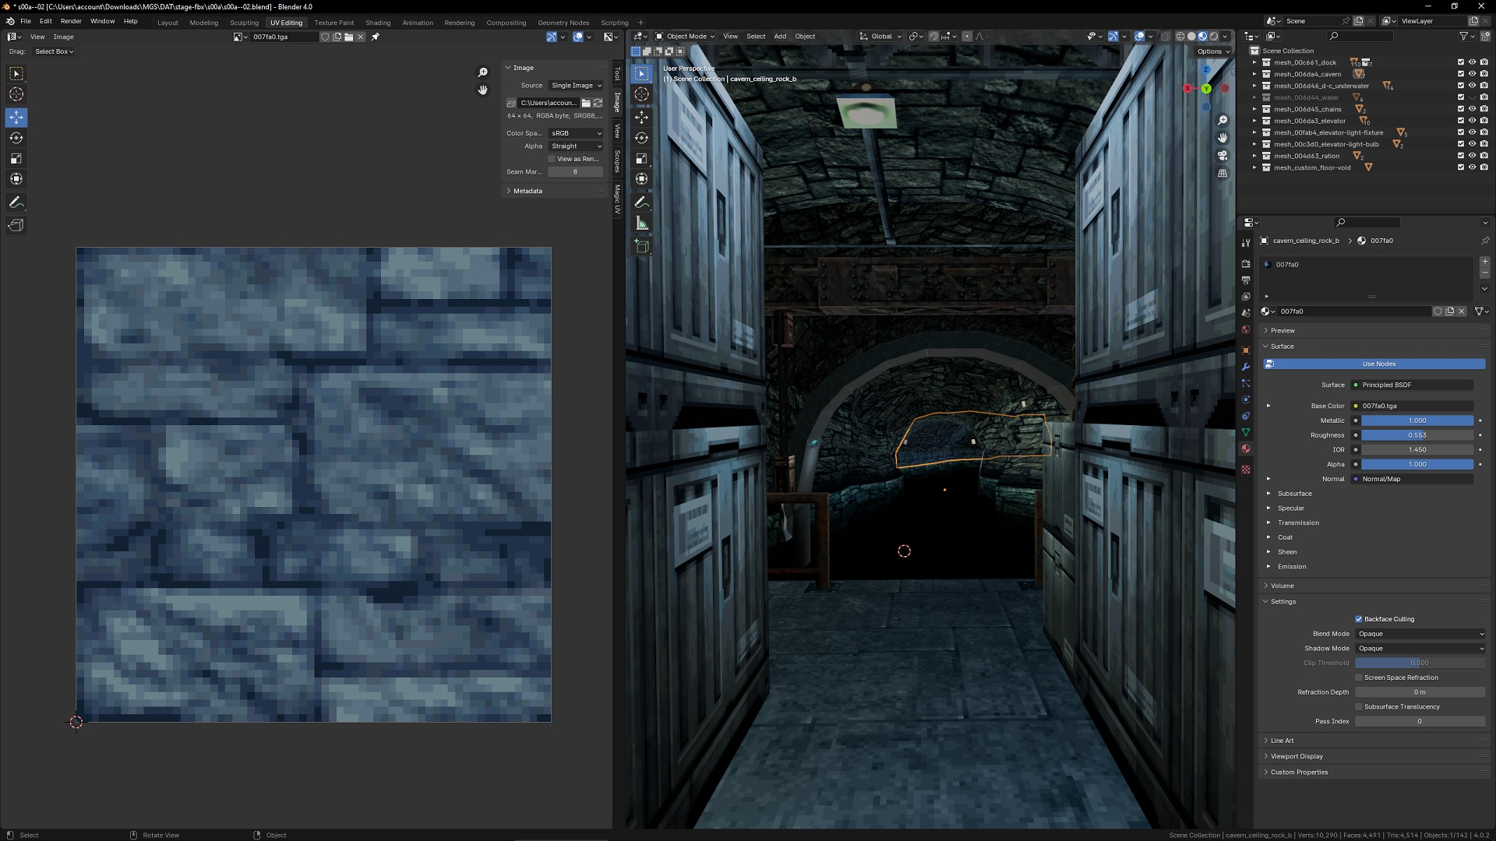Add a new material slot

(1484, 262)
